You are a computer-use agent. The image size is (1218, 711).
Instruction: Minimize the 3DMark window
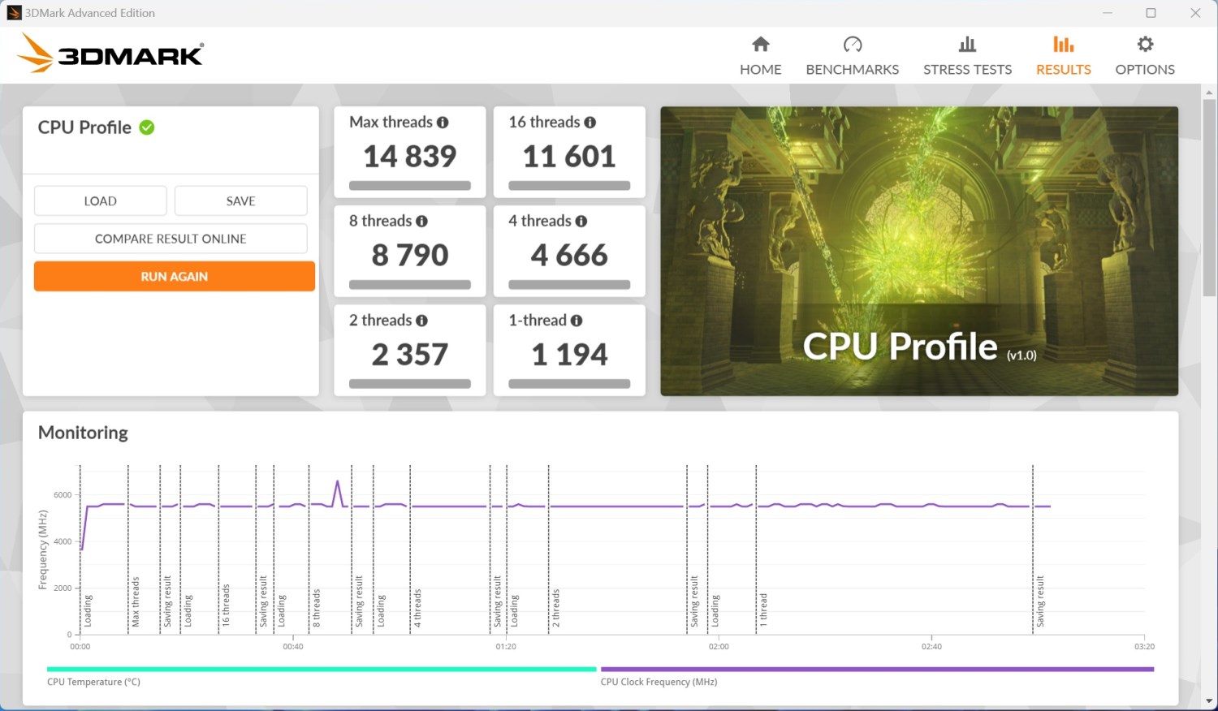pos(1108,13)
